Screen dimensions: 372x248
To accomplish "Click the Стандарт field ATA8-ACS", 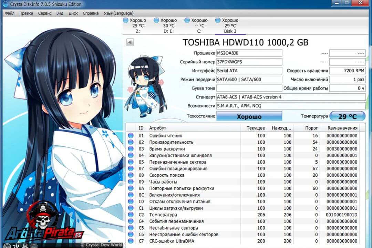I will pyautogui.click(x=291, y=97).
